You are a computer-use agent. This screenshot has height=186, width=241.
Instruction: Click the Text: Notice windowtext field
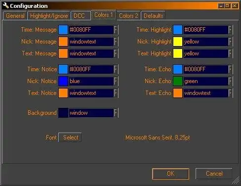[91, 93]
